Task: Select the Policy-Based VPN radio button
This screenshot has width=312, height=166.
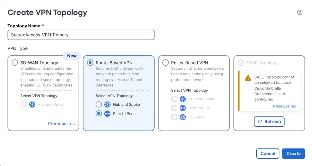Action: 165,63
